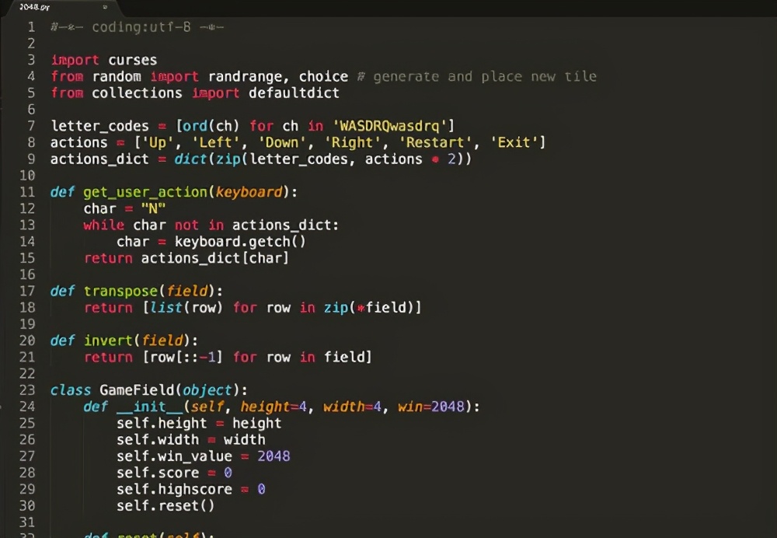Click function name 'transpose'
Image resolution: width=777 pixels, height=538 pixels.
[120, 291]
